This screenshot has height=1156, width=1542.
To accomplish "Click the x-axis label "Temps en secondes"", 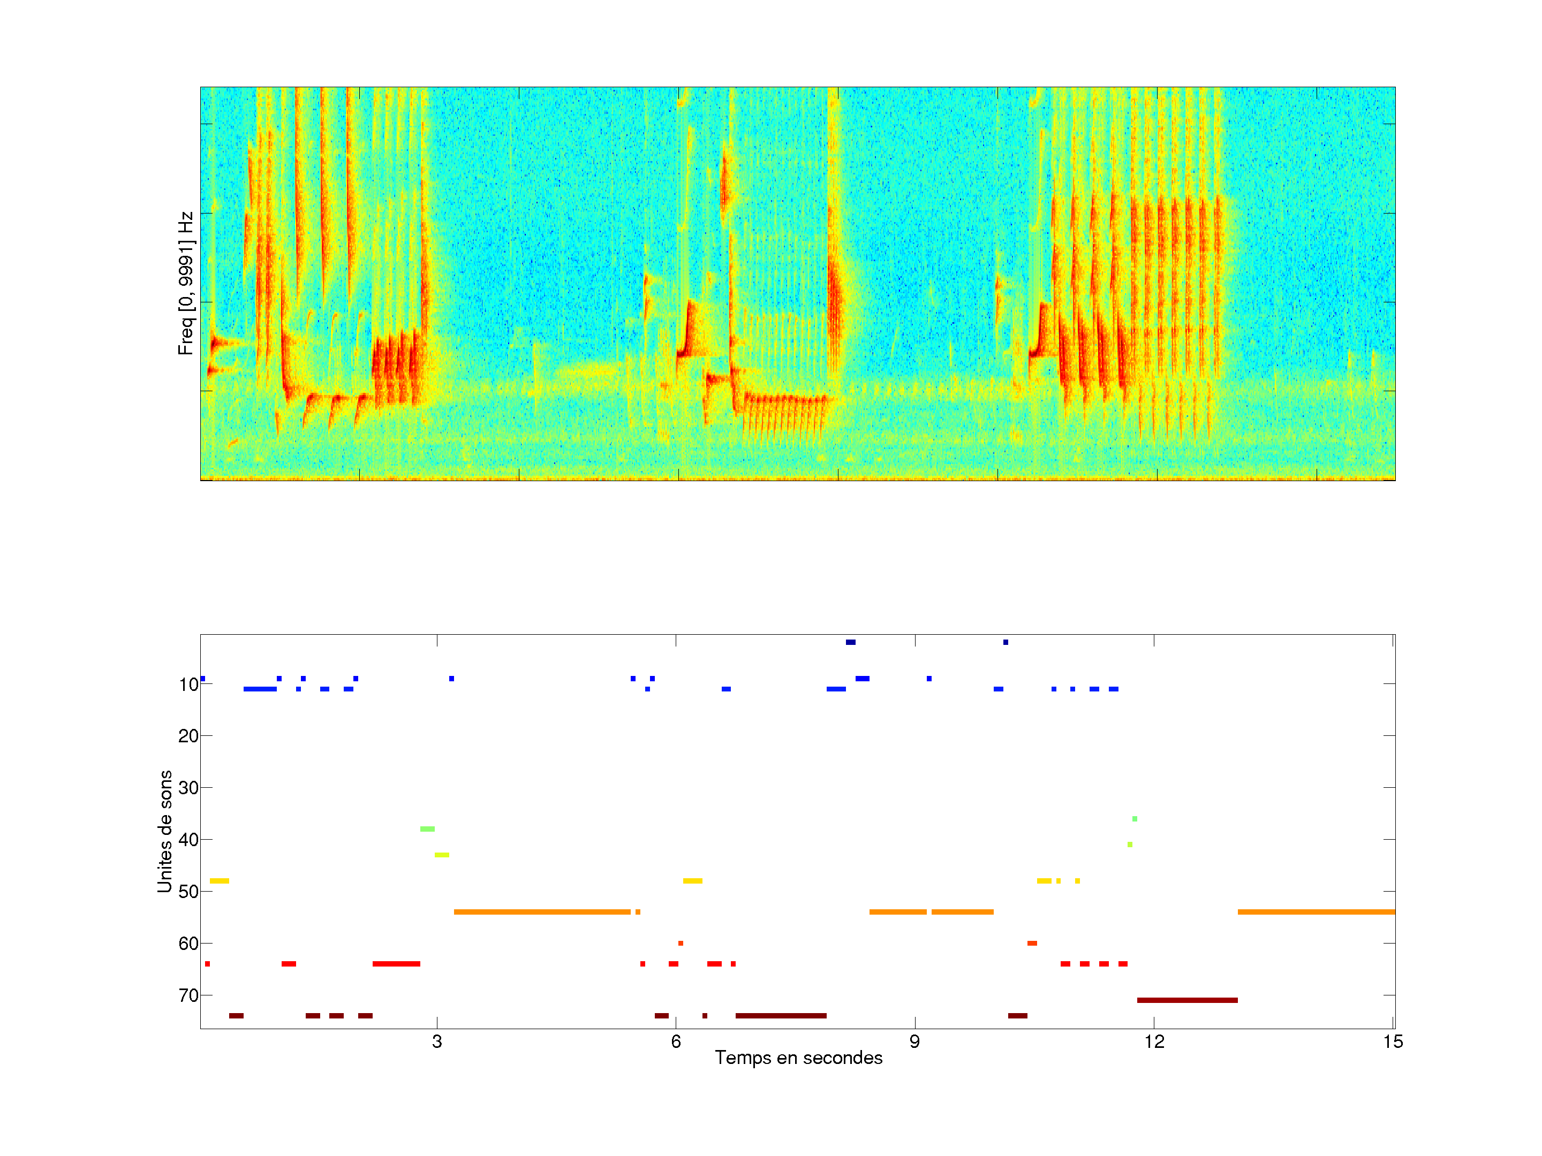I will 798,1058.
